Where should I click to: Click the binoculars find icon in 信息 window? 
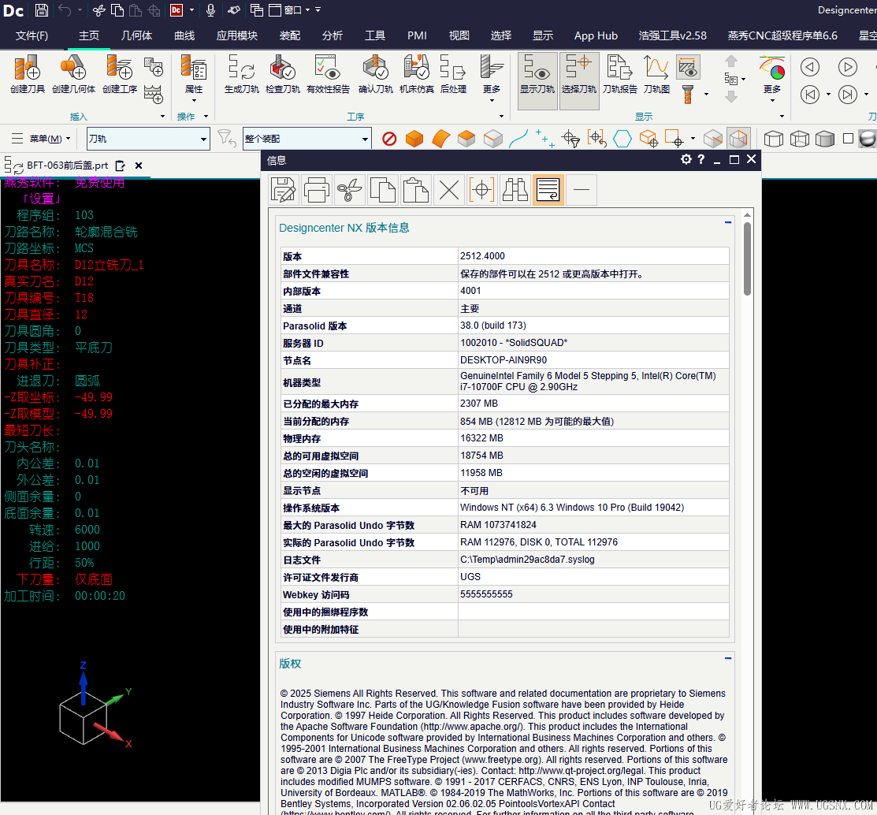515,190
